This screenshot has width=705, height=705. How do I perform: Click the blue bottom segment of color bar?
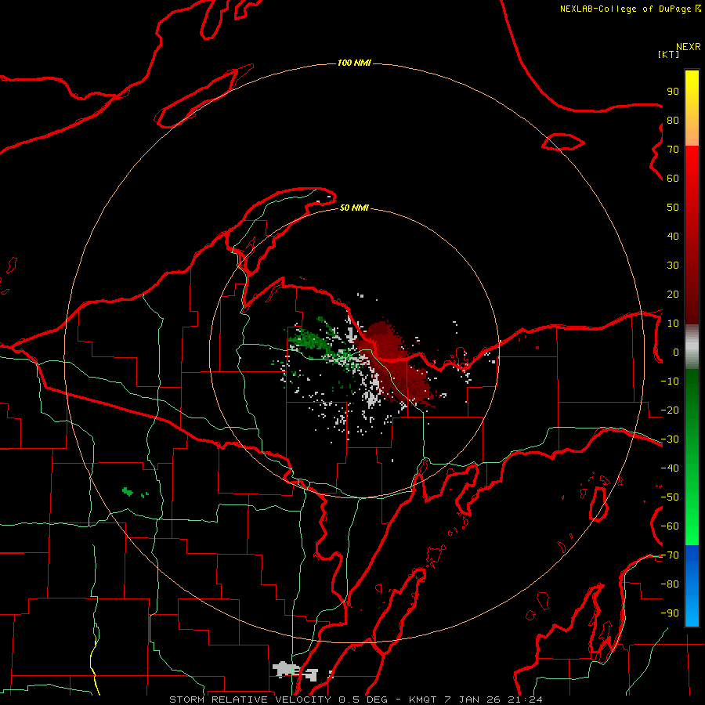pos(692,586)
